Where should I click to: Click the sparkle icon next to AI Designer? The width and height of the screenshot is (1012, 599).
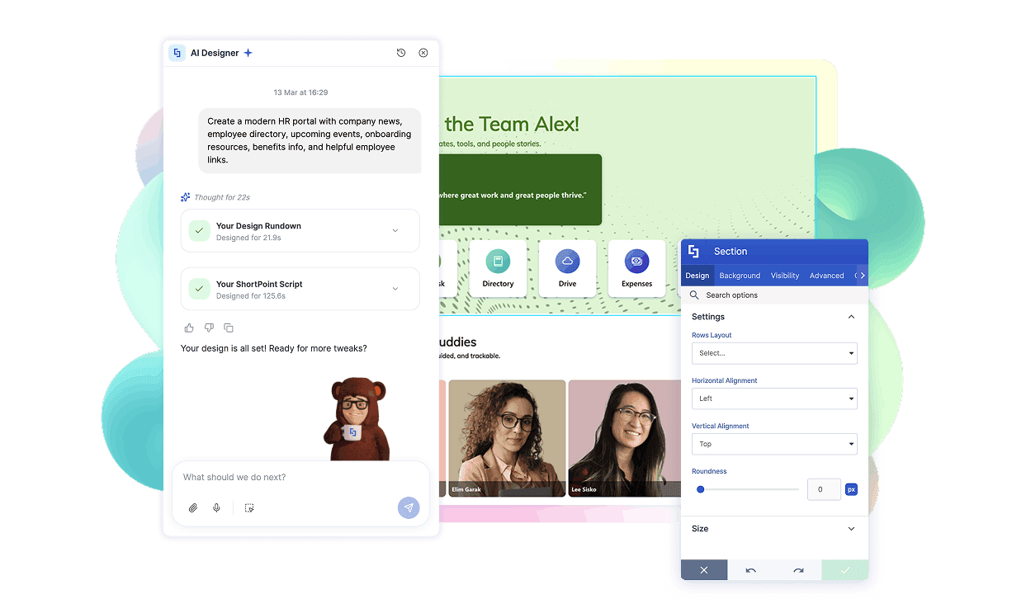pos(248,53)
